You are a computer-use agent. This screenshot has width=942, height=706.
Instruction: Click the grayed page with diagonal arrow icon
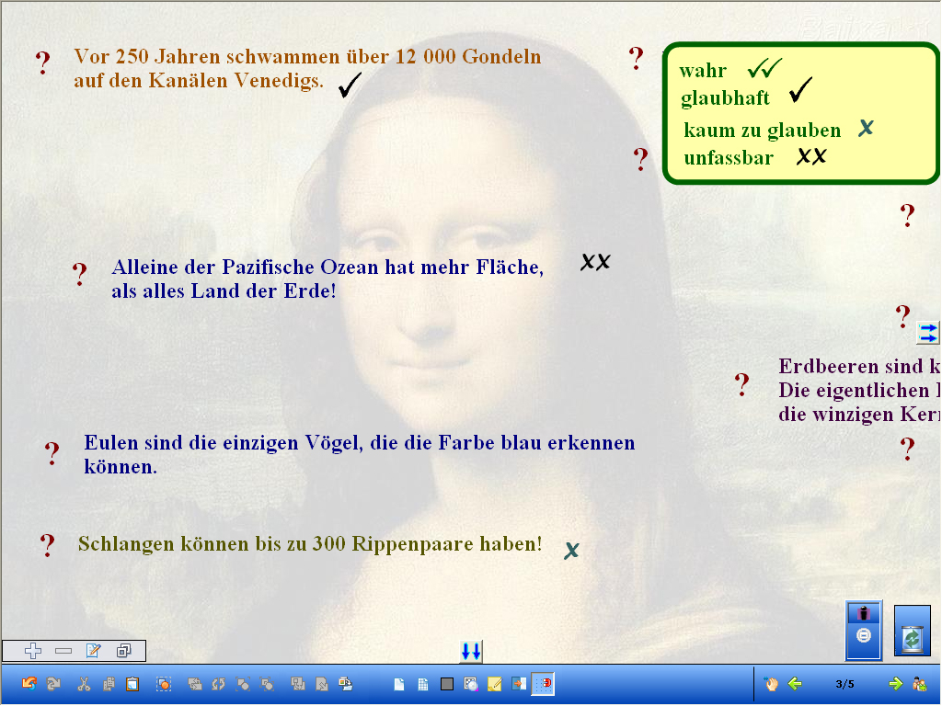click(322, 683)
